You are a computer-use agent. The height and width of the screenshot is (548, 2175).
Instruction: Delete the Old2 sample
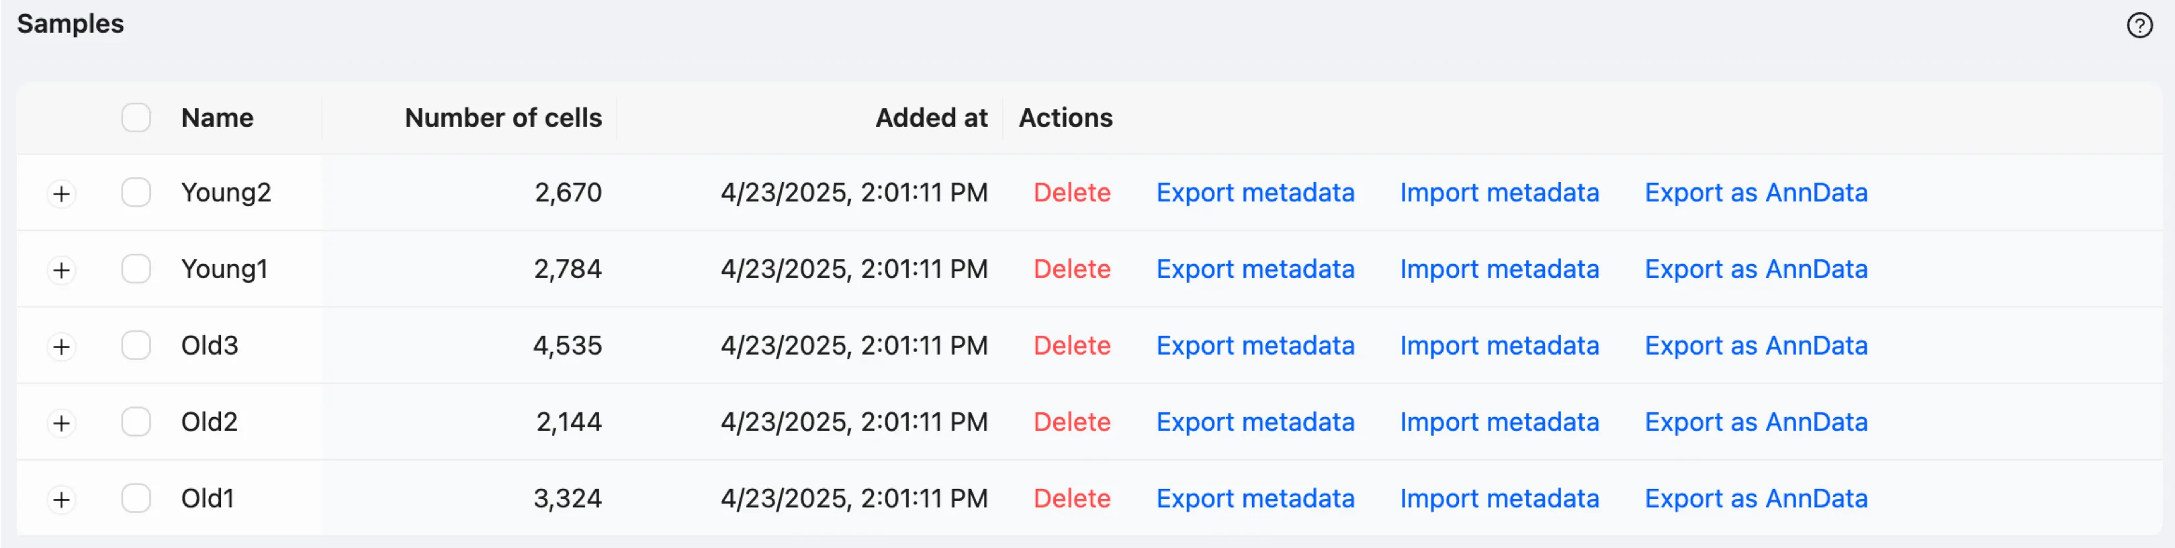click(x=1071, y=422)
